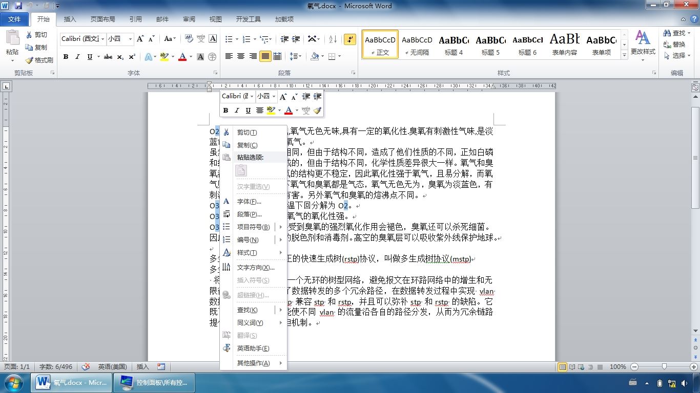Open the ribbon font size dropdown
The image size is (700, 393).
tap(131, 39)
